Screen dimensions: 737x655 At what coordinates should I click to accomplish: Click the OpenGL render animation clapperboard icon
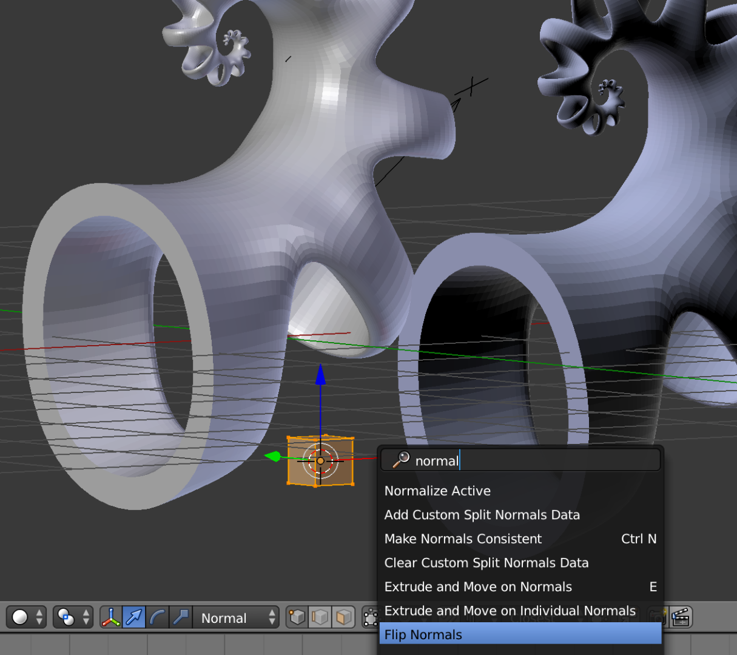click(682, 617)
